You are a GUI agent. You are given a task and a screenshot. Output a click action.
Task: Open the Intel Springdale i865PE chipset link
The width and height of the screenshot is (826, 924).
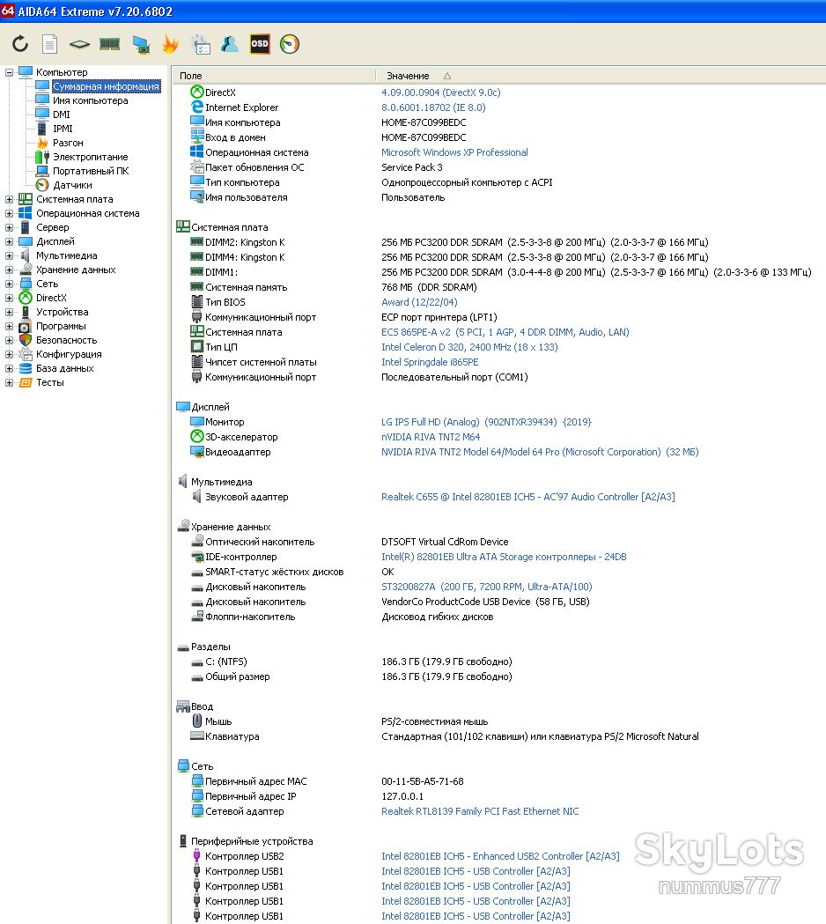pyautogui.click(x=430, y=362)
